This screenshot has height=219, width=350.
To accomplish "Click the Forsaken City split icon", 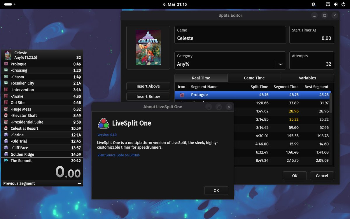I will pyautogui.click(x=6, y=83).
